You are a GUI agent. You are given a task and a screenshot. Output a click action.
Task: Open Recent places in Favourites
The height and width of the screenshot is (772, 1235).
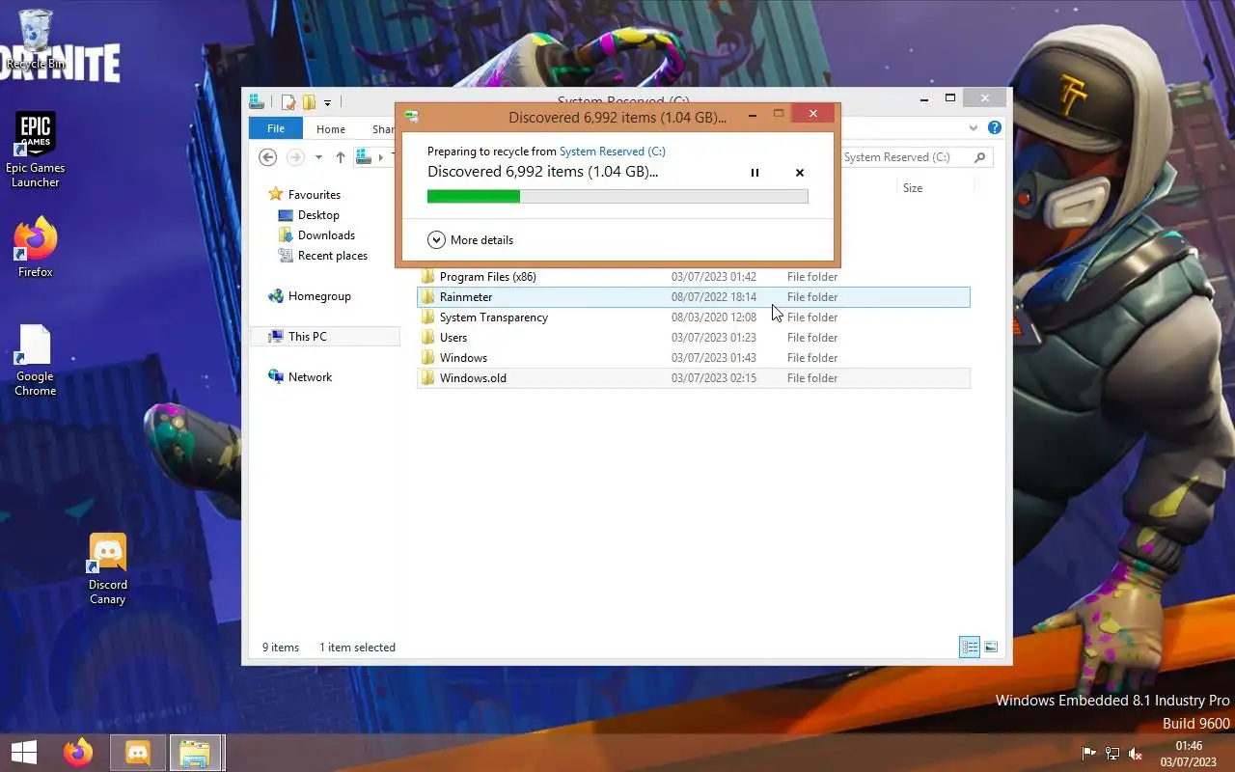[332, 256]
